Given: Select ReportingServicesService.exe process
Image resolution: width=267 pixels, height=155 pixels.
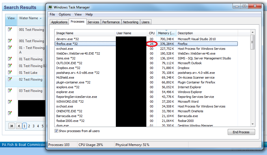Looking at the screenshot, I should 146,97.
